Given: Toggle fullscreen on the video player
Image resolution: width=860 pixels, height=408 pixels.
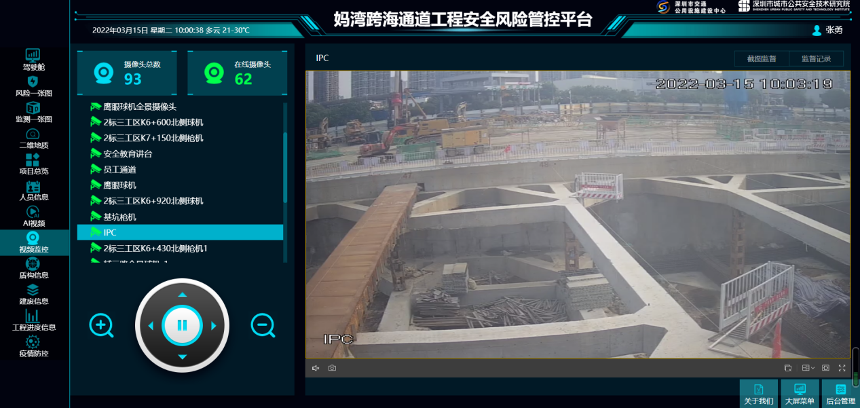Looking at the screenshot, I should coord(842,368).
